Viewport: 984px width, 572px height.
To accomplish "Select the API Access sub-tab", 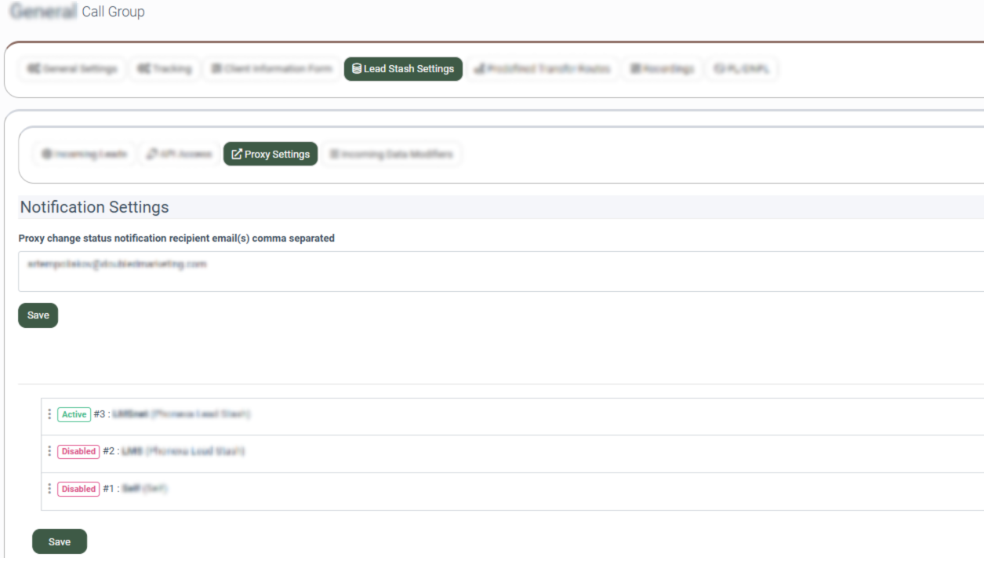I will pos(180,154).
